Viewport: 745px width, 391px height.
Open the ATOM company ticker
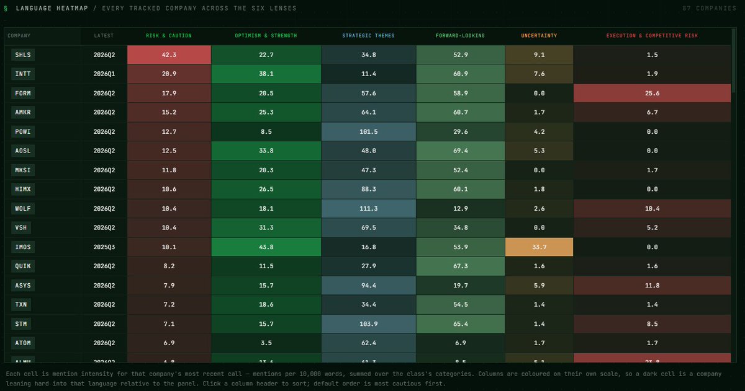point(24,343)
